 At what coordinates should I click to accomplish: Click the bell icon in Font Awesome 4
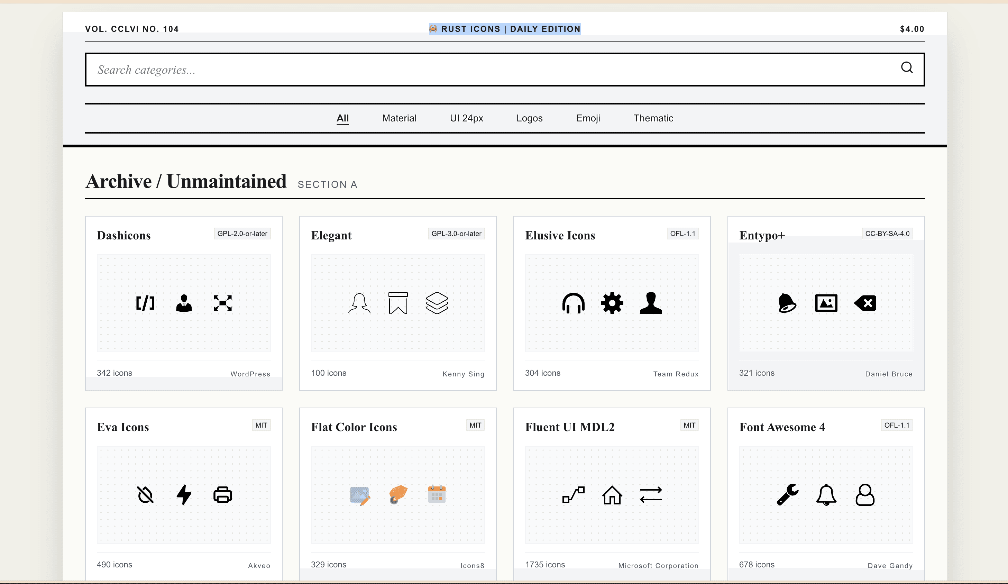(826, 495)
